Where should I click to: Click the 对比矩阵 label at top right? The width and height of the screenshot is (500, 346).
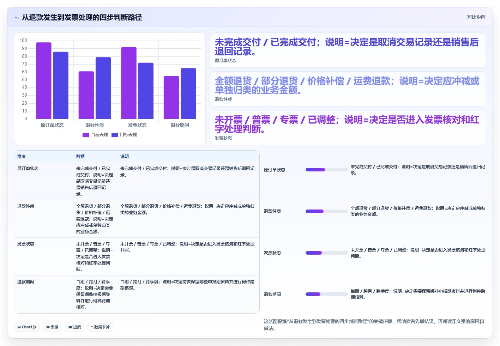[476, 17]
